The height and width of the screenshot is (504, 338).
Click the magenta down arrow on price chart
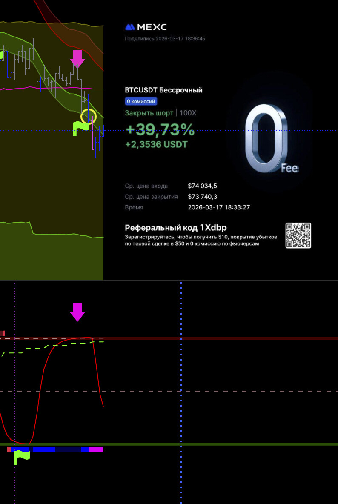(x=77, y=59)
